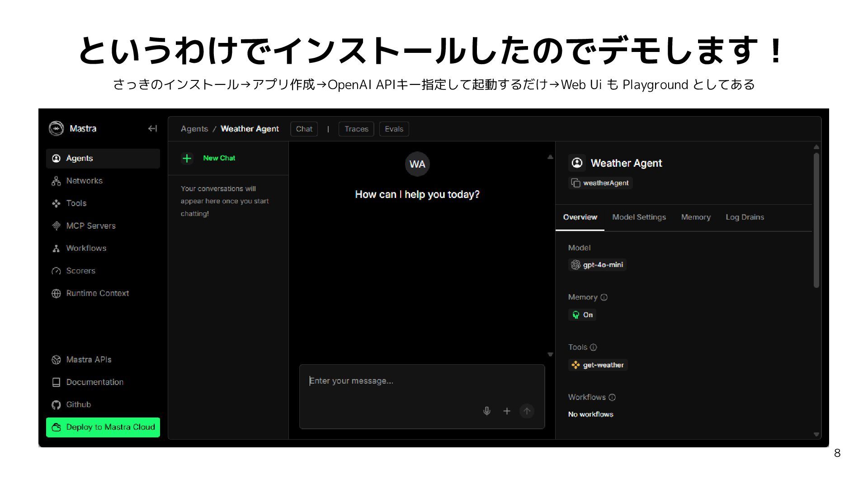Click the right panel scrollbar thumb

click(x=816, y=220)
